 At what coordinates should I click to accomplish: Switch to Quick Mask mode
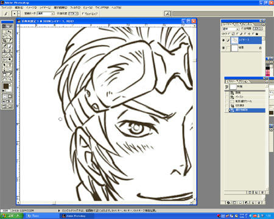(x=10, y=96)
